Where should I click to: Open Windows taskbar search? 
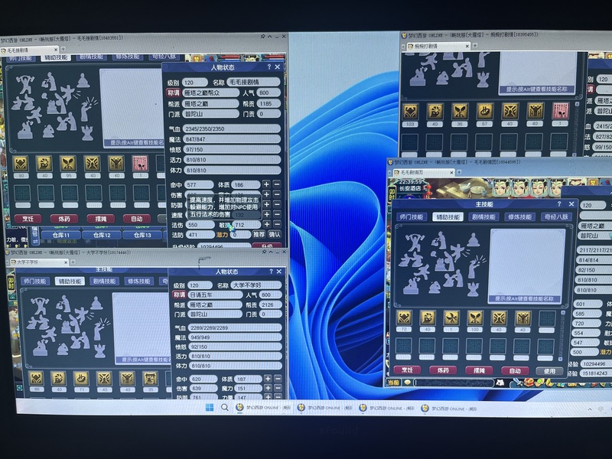[224, 408]
